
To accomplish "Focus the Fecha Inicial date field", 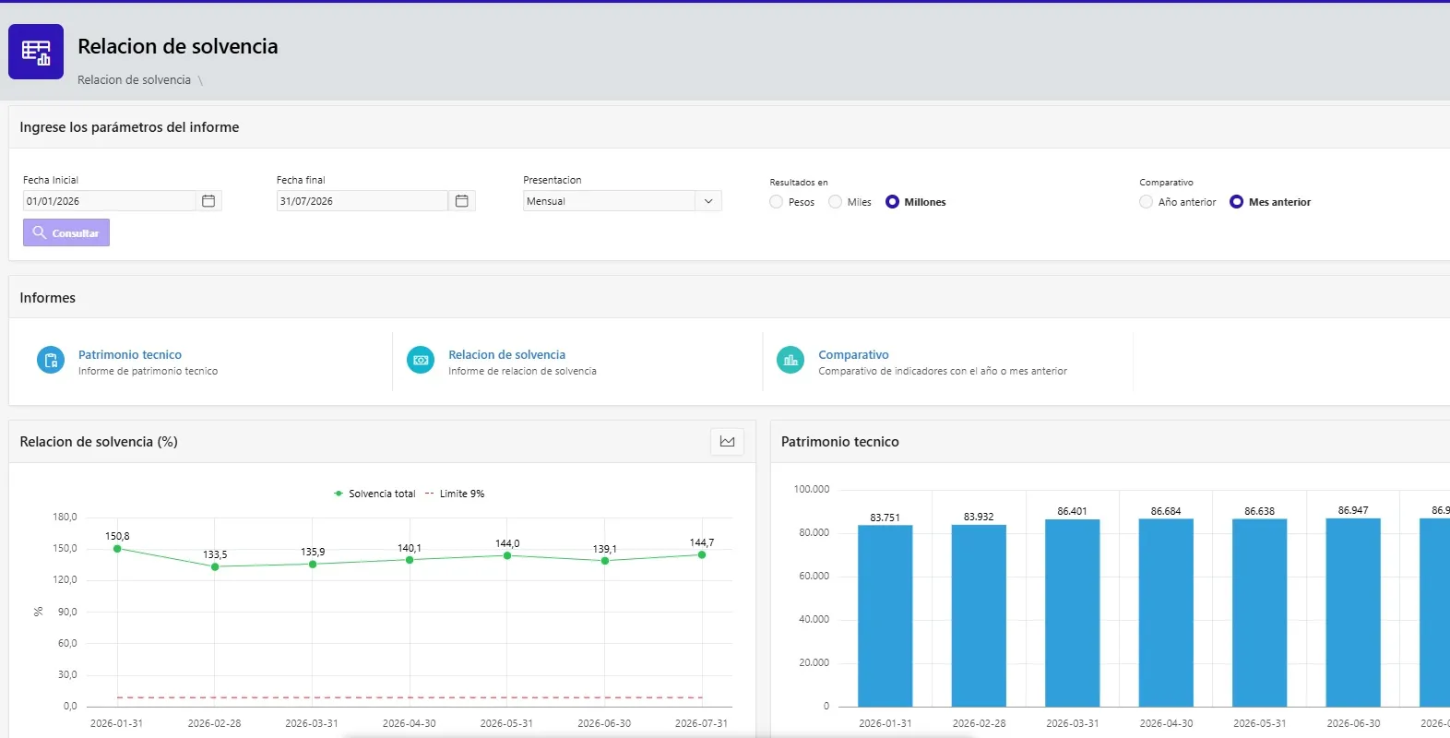I will pos(109,201).
